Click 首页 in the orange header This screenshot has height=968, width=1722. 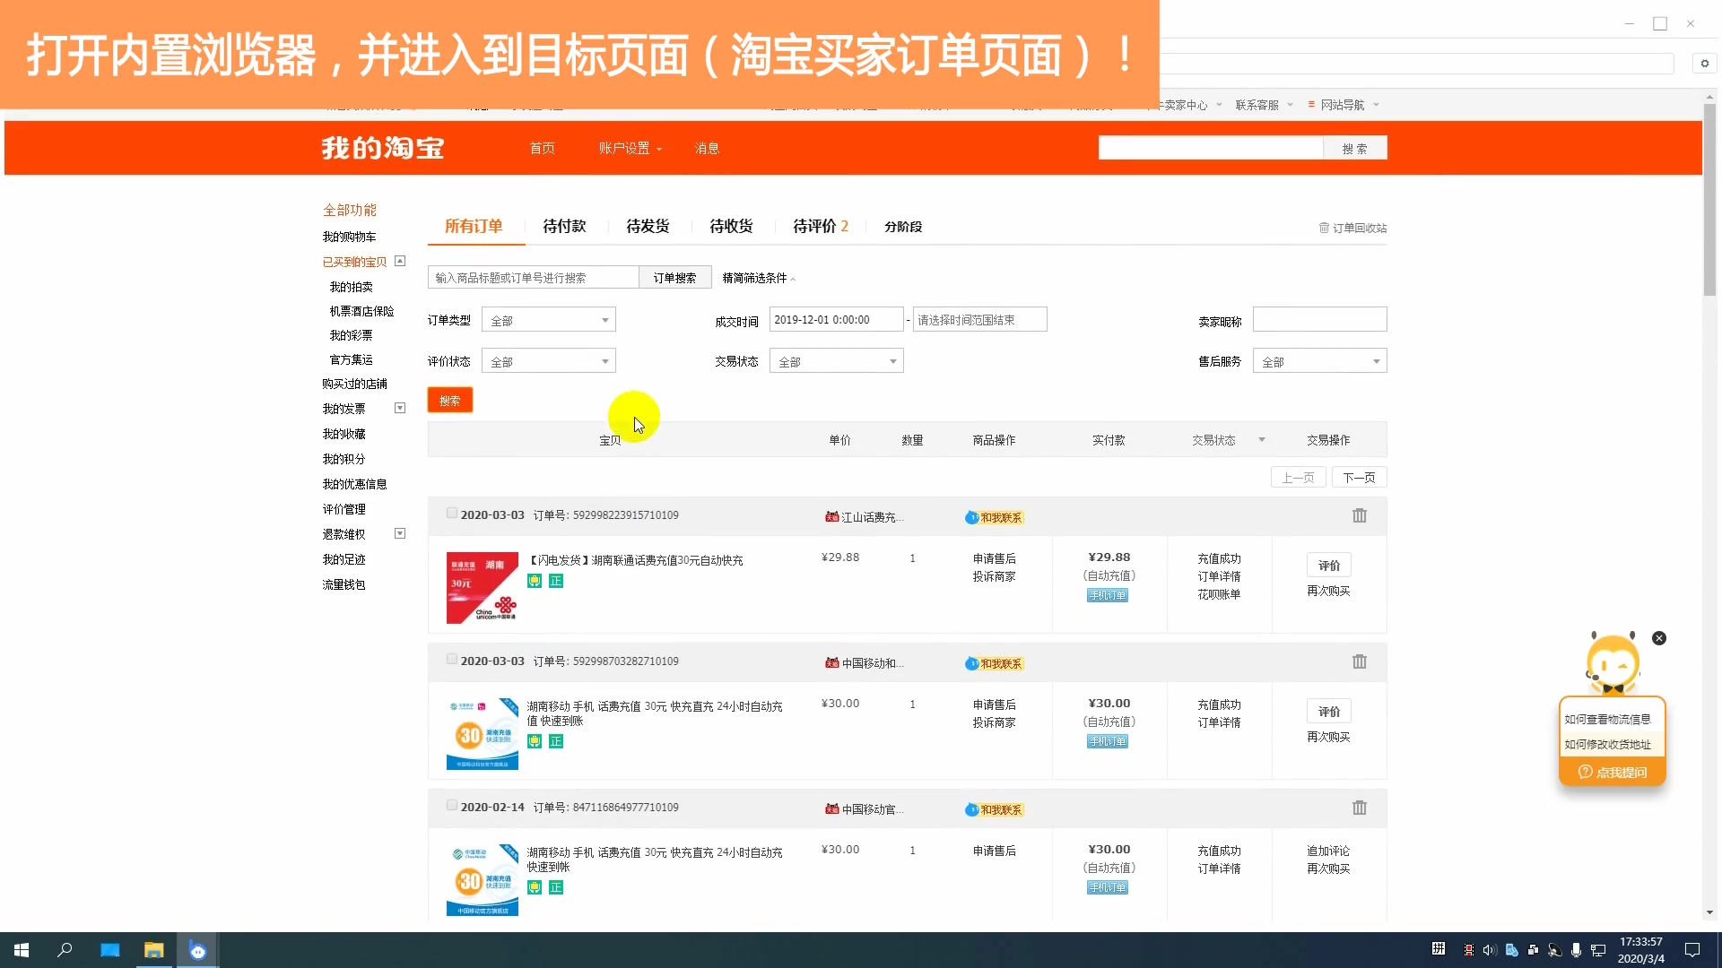click(x=542, y=148)
